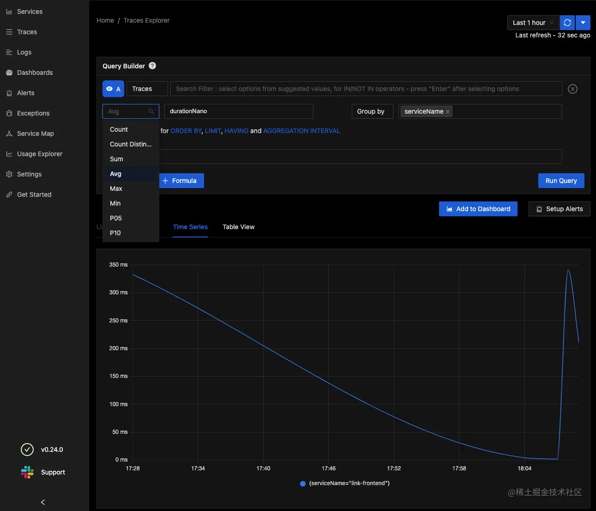Click the Settings gear icon

(x=9, y=174)
